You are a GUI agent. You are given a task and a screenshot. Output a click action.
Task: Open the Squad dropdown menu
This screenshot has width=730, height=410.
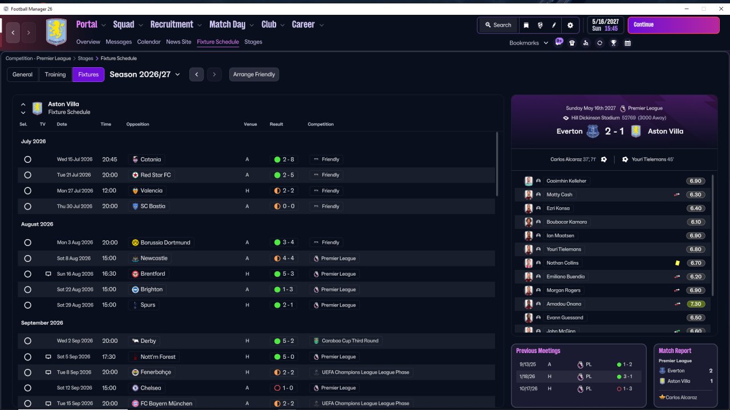tap(128, 24)
